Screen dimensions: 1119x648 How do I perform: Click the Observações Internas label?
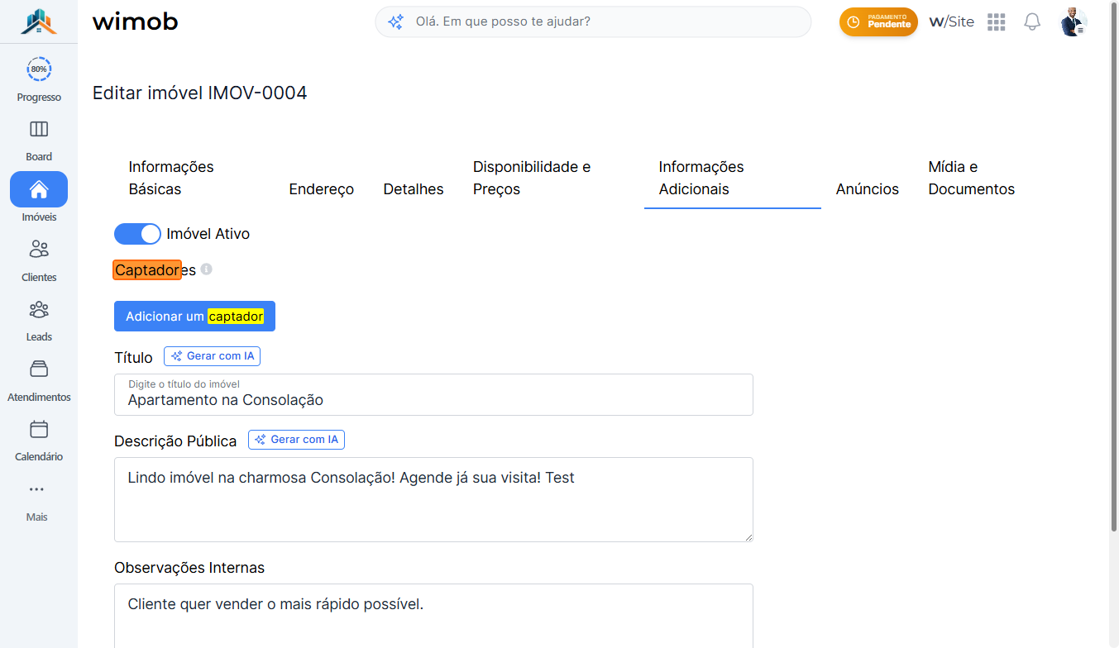coord(189,568)
